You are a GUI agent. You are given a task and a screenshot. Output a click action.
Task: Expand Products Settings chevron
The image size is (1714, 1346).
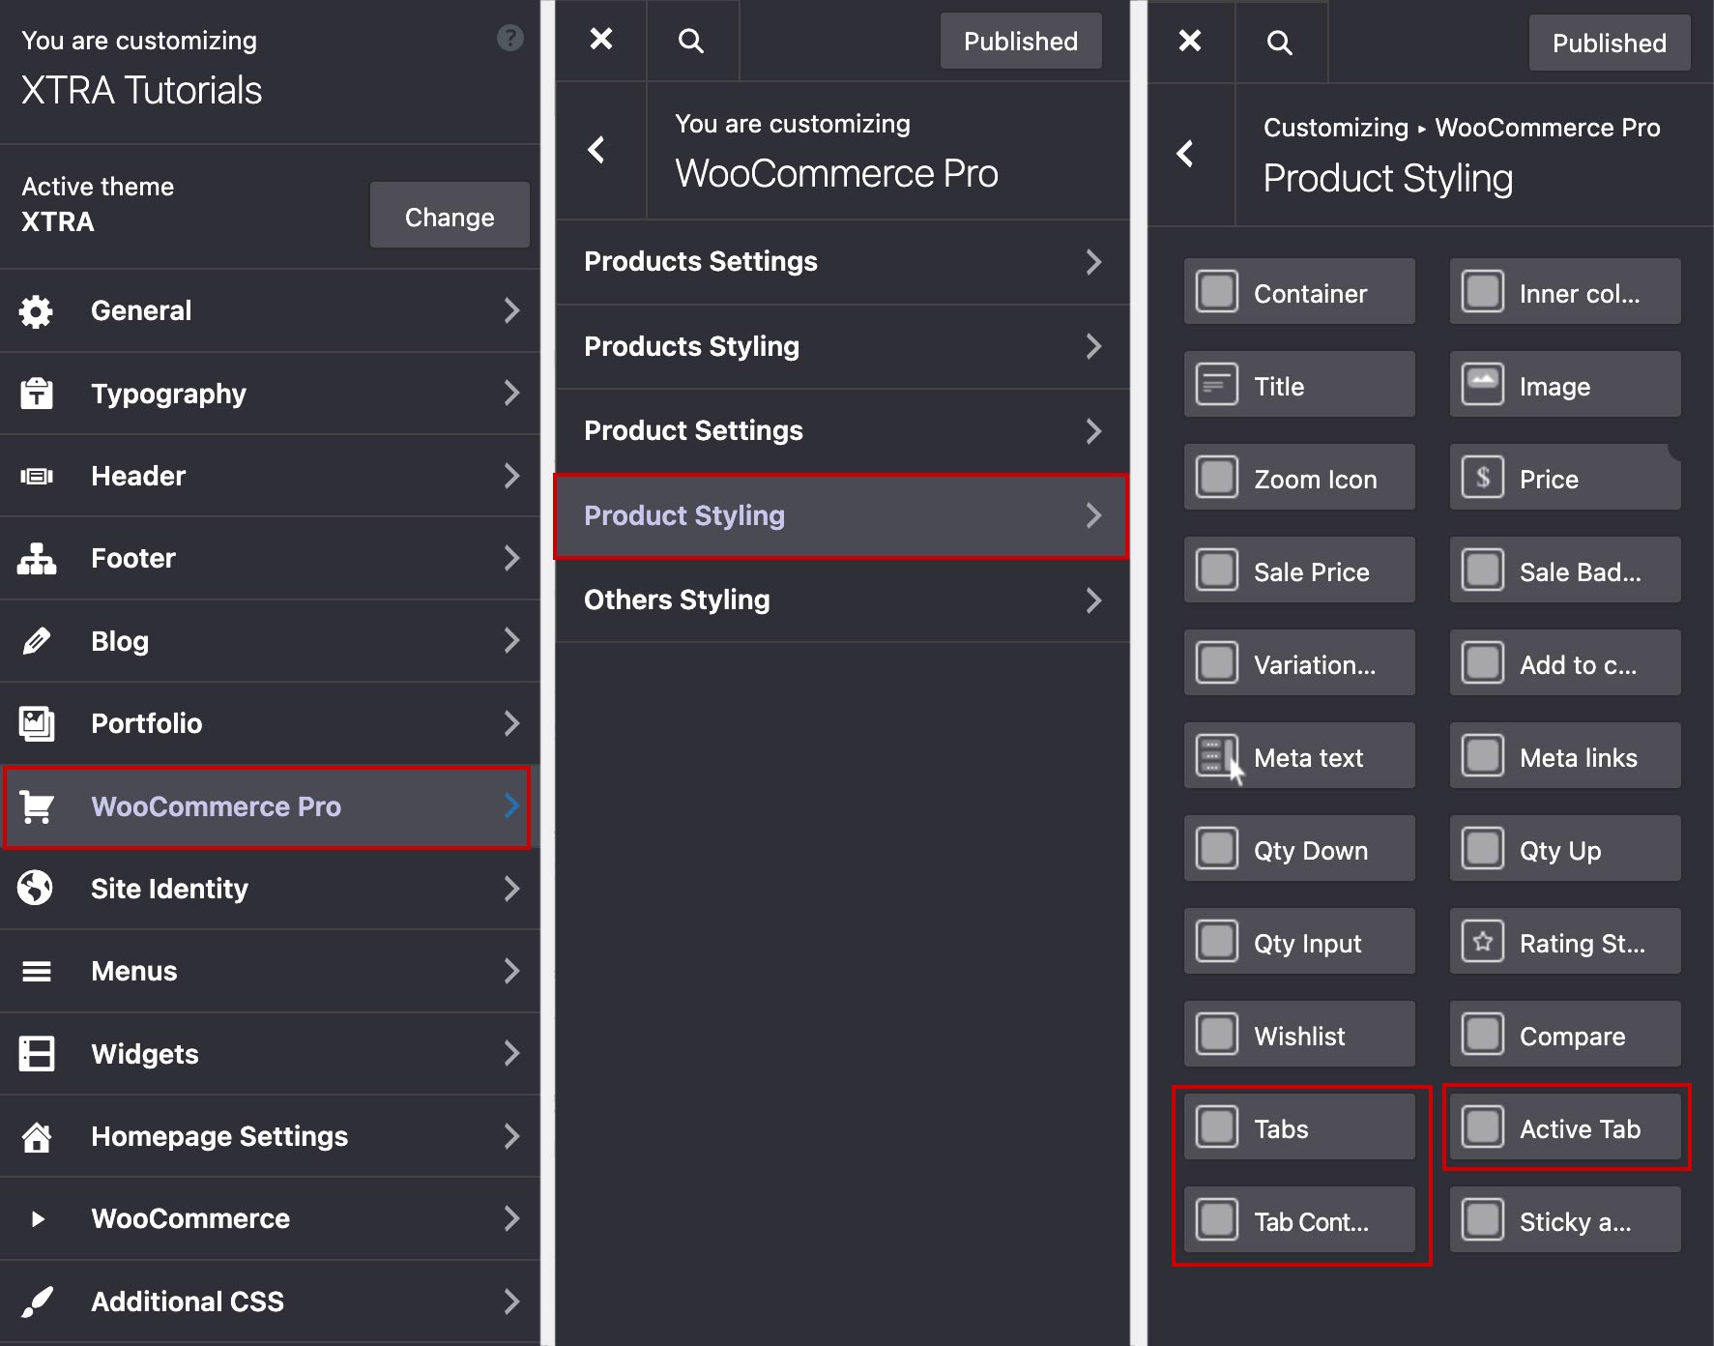point(1092,262)
